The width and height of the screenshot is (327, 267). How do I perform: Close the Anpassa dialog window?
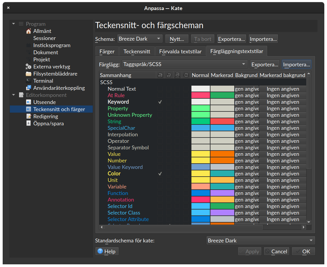8,8
